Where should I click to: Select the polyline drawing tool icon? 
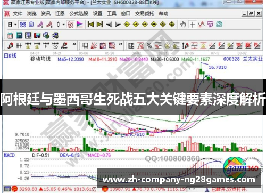tap(202, 25)
